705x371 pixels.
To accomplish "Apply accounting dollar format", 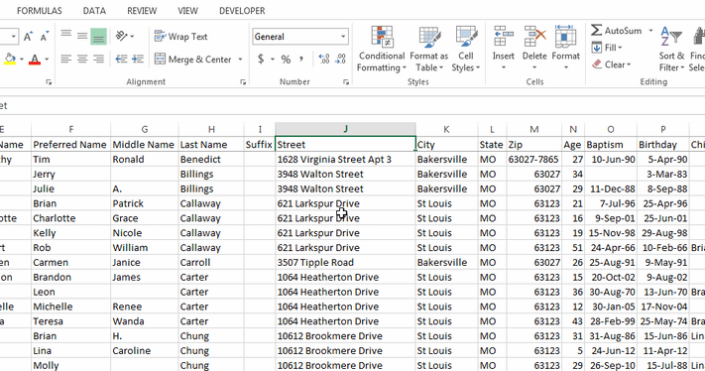I will click(261, 60).
